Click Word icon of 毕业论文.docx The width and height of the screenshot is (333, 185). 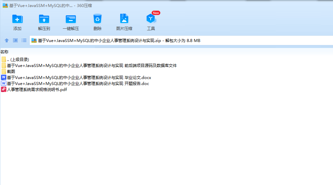pyautogui.click(x=4, y=77)
